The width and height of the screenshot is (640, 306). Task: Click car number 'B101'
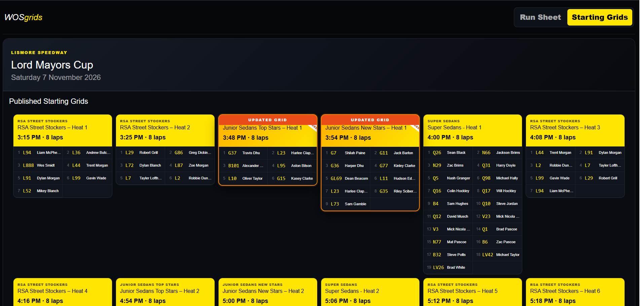[233, 166]
